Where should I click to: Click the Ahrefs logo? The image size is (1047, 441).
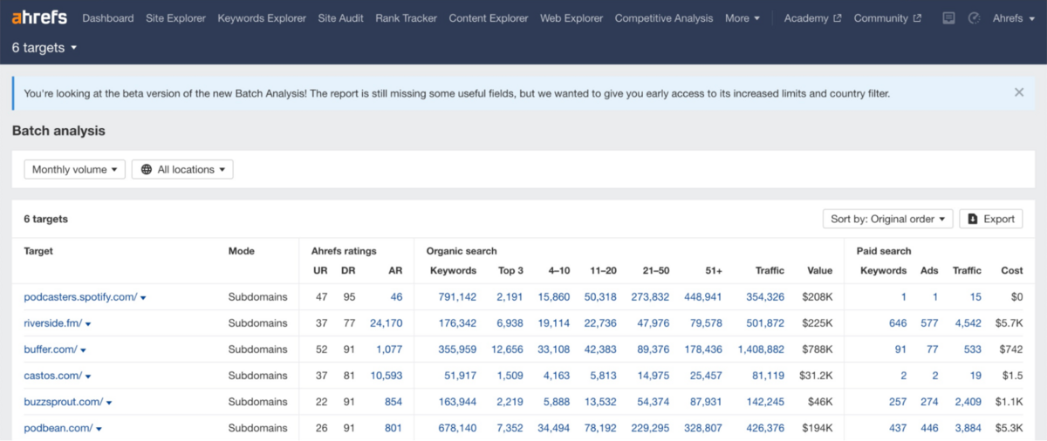[x=40, y=17]
